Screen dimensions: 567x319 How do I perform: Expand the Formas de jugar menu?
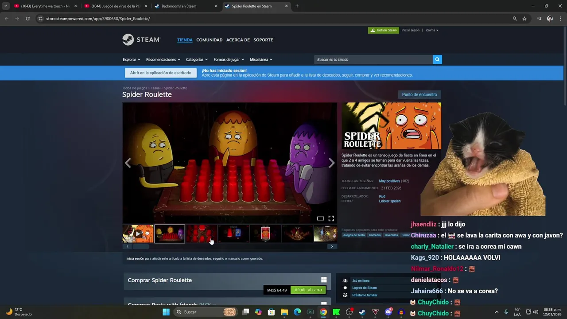[x=229, y=59]
